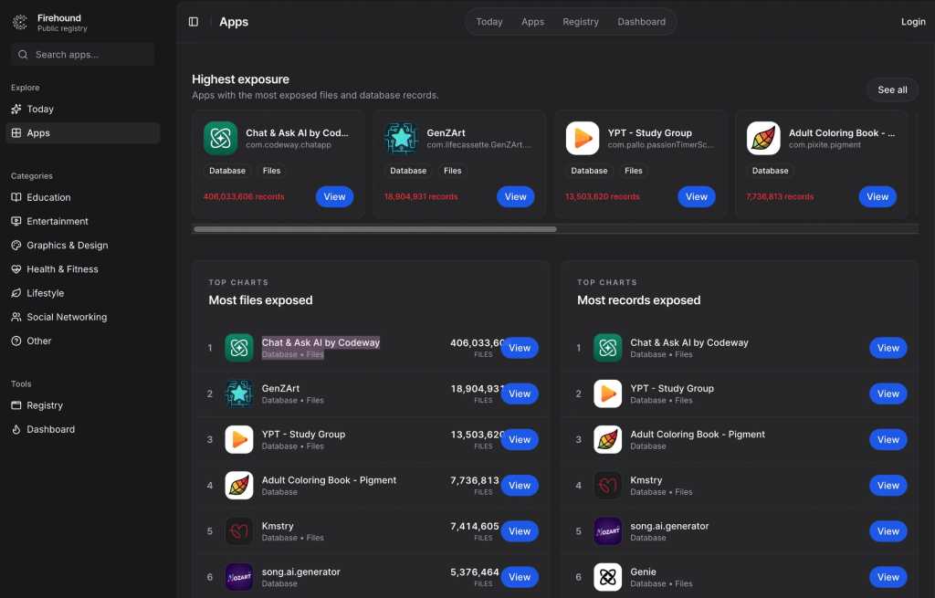The image size is (935, 598).
Task: Switch to the Dashboard tab in top navigation
Action: coord(641,22)
